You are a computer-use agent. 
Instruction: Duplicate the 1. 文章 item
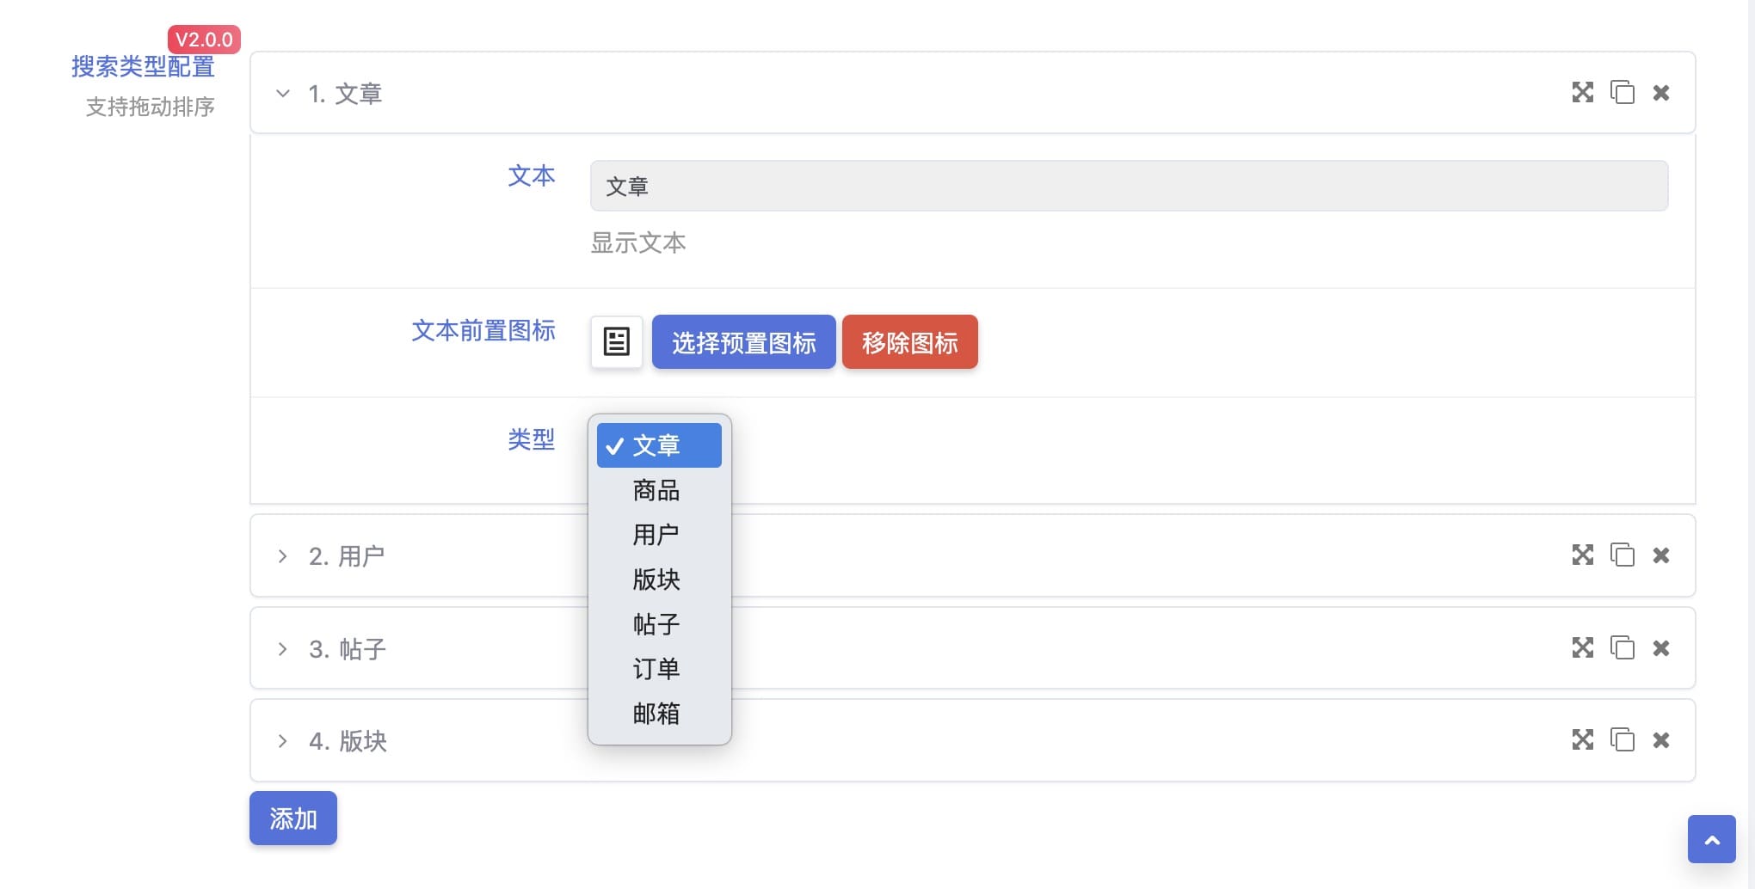pyautogui.click(x=1622, y=92)
